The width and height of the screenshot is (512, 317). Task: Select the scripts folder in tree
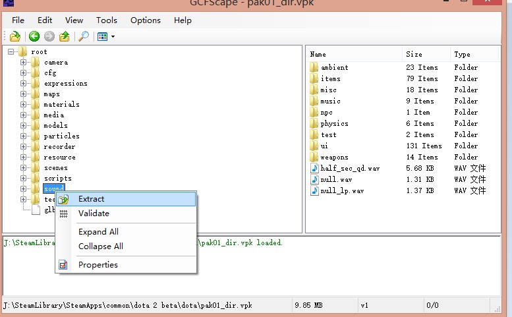58,178
